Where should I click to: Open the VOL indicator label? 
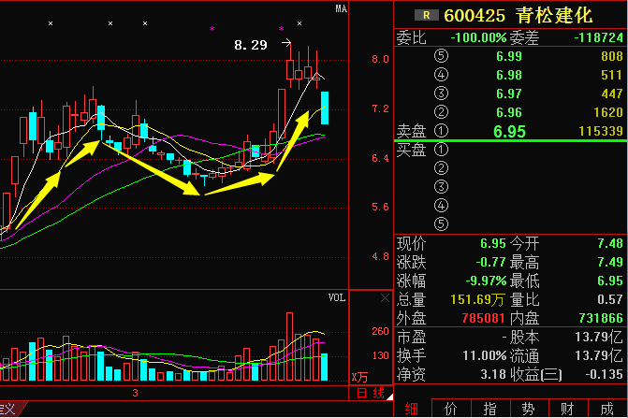click(336, 297)
